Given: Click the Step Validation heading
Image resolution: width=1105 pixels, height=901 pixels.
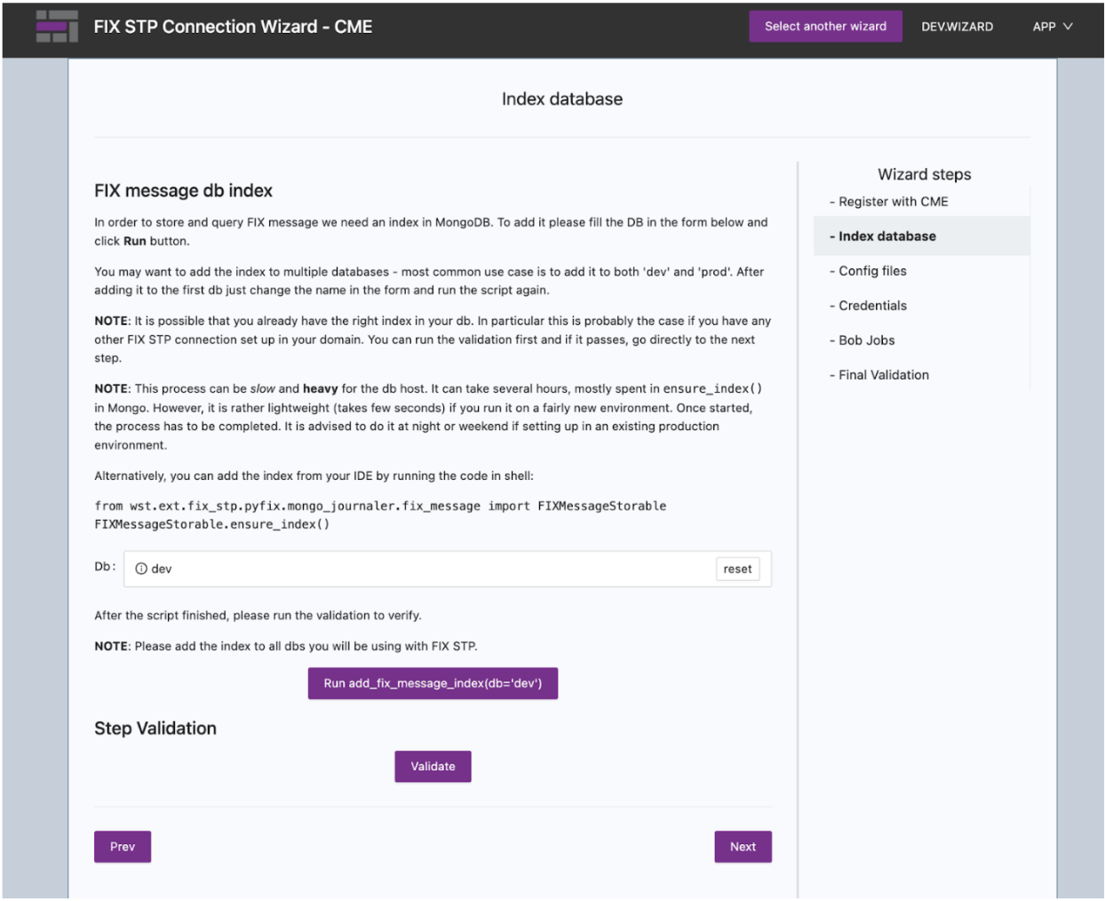Looking at the screenshot, I should click(155, 729).
